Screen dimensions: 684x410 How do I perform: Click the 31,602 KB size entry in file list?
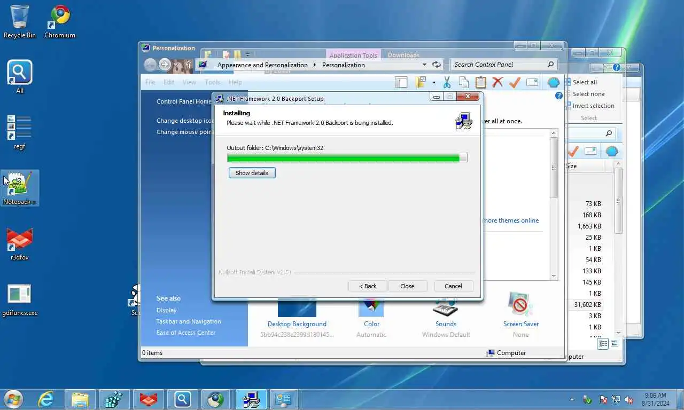pos(587,305)
